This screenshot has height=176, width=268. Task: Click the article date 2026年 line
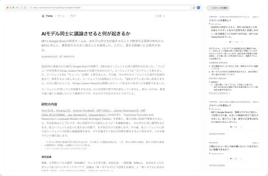tap(58, 57)
